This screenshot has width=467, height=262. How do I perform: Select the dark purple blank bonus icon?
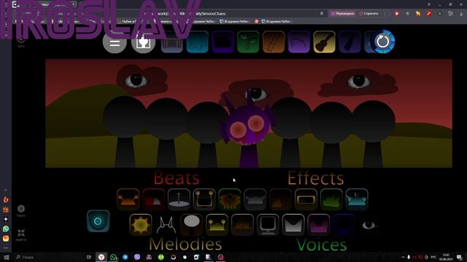tap(223, 42)
